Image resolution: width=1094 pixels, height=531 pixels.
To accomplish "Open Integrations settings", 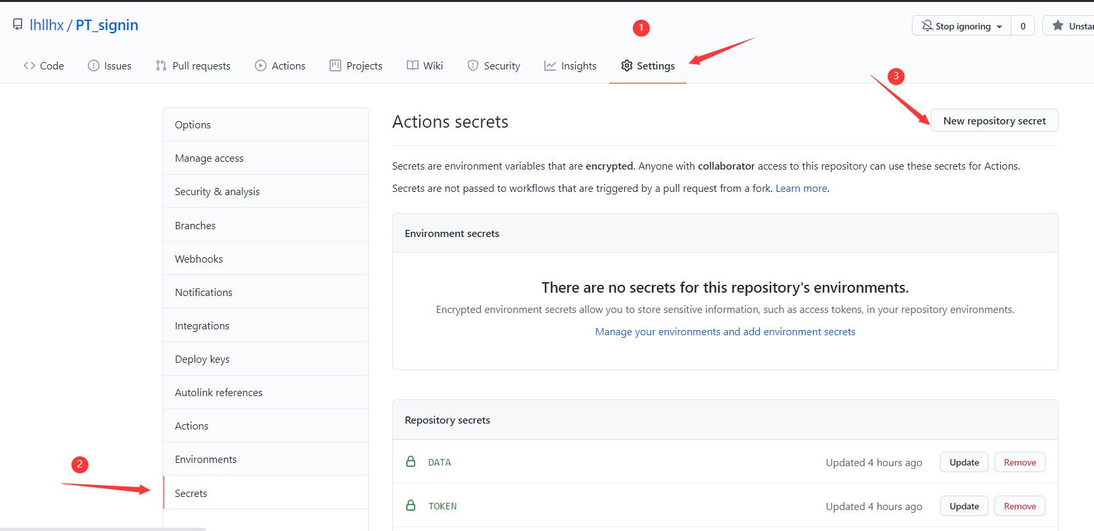I will click(x=265, y=325).
